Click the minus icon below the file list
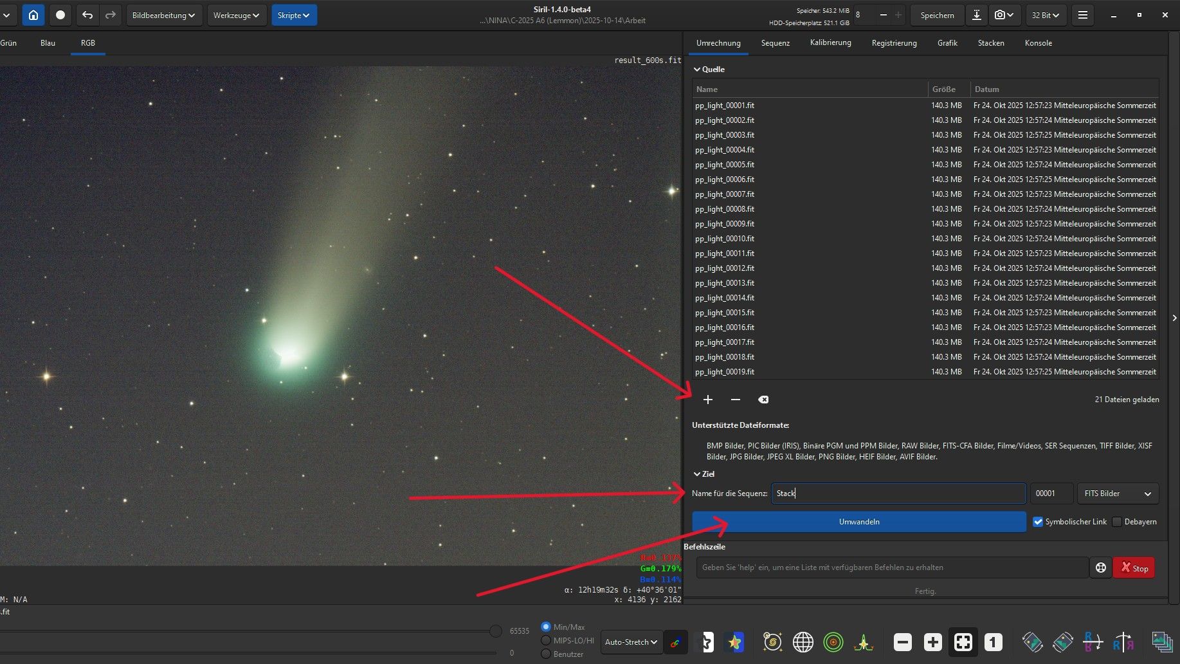Image resolution: width=1180 pixels, height=664 pixels. (x=736, y=400)
